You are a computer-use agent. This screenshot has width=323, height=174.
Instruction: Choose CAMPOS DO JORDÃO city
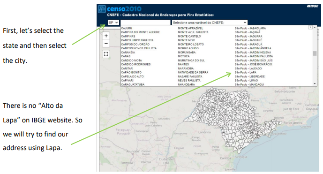coord(135,44)
